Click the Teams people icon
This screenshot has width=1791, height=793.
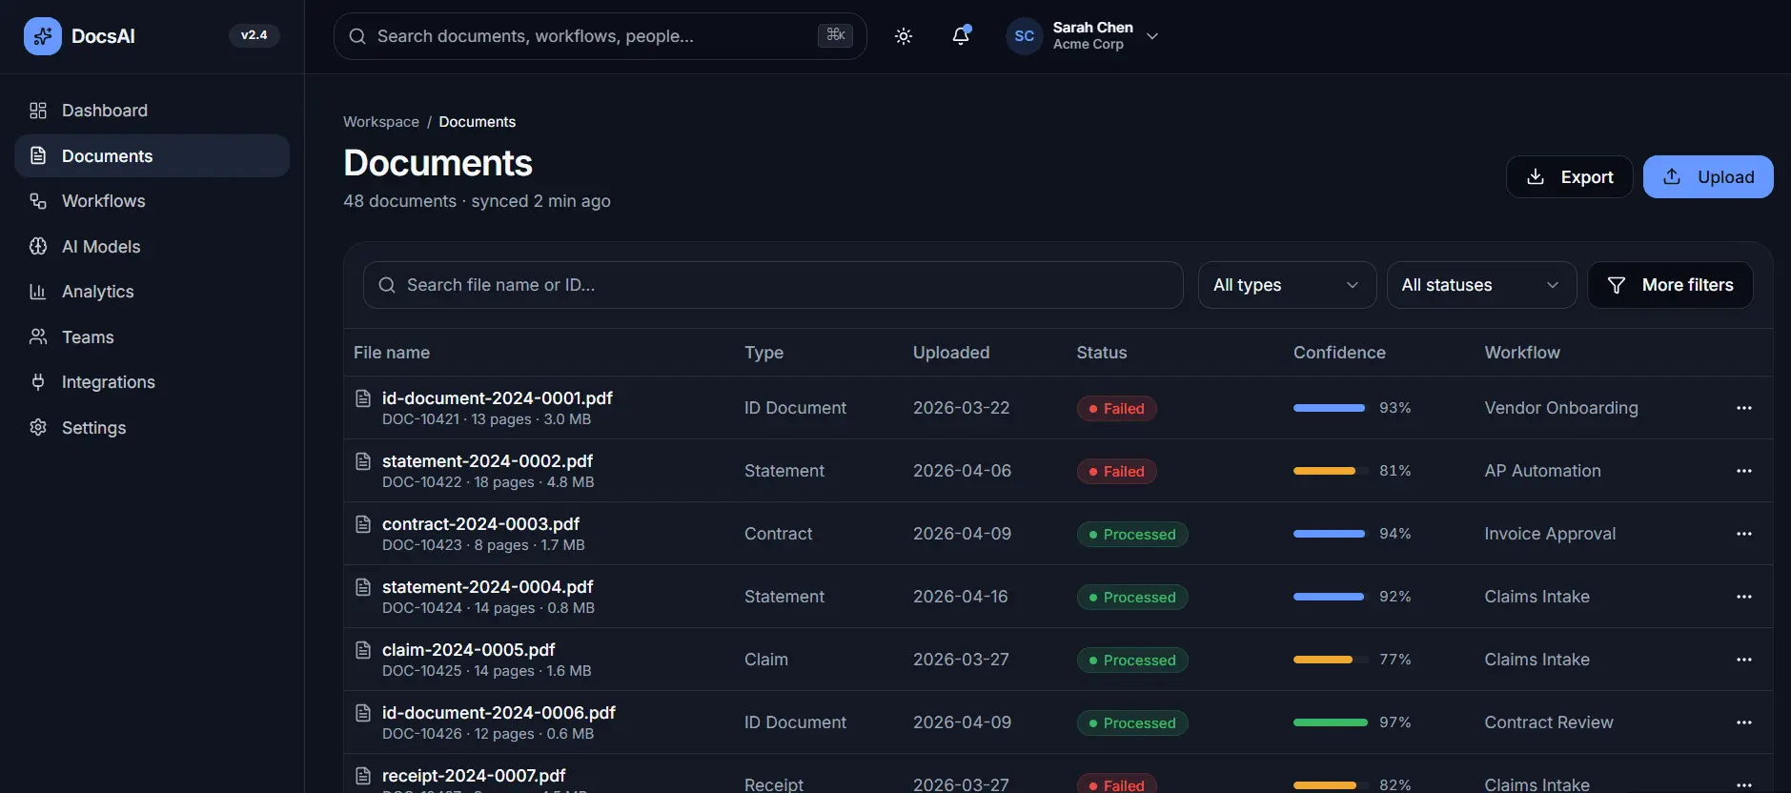coord(38,337)
